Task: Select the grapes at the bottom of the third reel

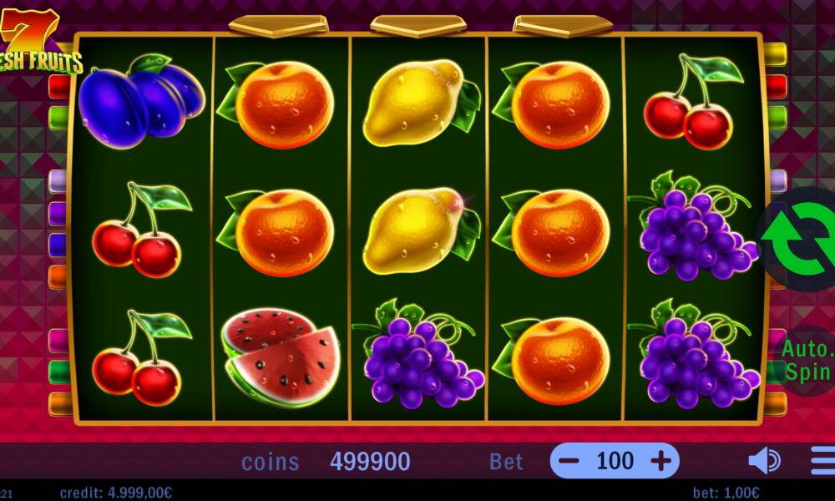Action: [418, 353]
